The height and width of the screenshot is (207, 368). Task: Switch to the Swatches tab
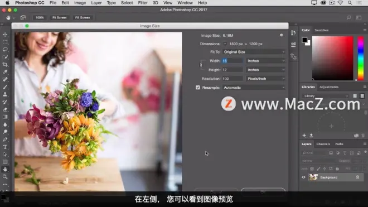point(321,30)
